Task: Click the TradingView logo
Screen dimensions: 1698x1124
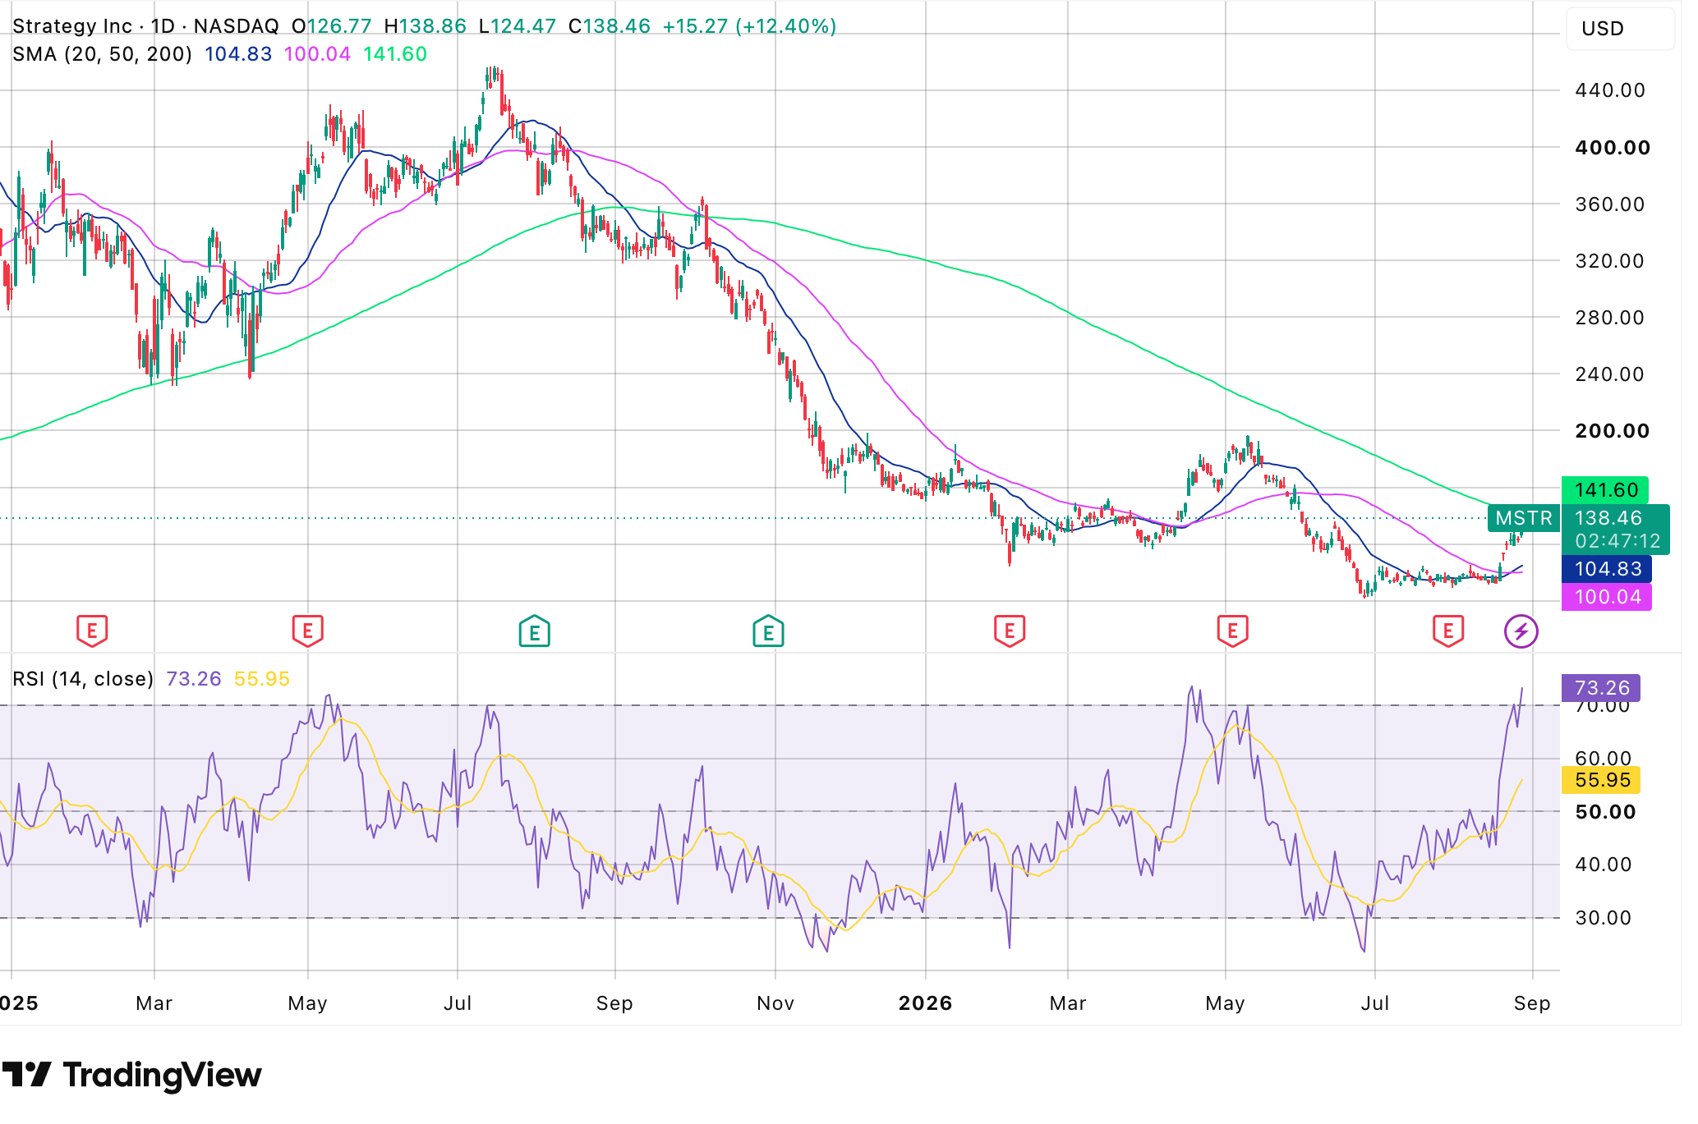Action: click(x=131, y=1075)
